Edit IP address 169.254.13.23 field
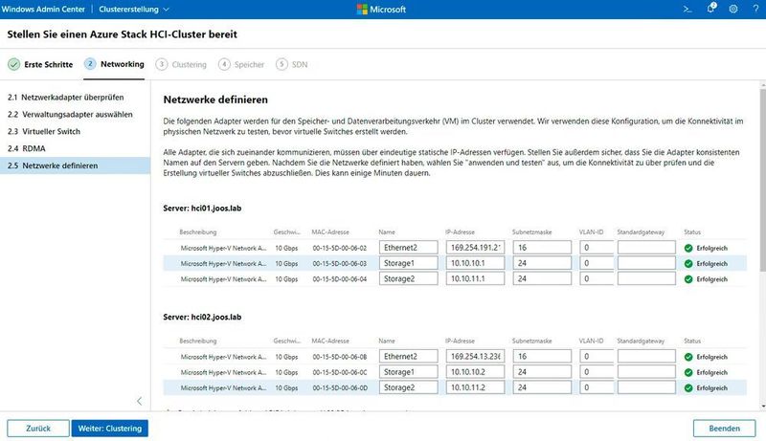The height and width of the screenshot is (441, 766). 475,356
